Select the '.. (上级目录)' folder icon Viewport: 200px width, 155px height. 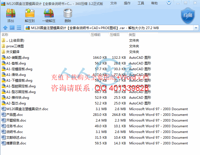4,40
